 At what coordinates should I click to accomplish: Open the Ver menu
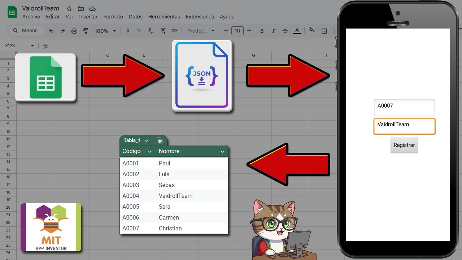[x=70, y=17]
